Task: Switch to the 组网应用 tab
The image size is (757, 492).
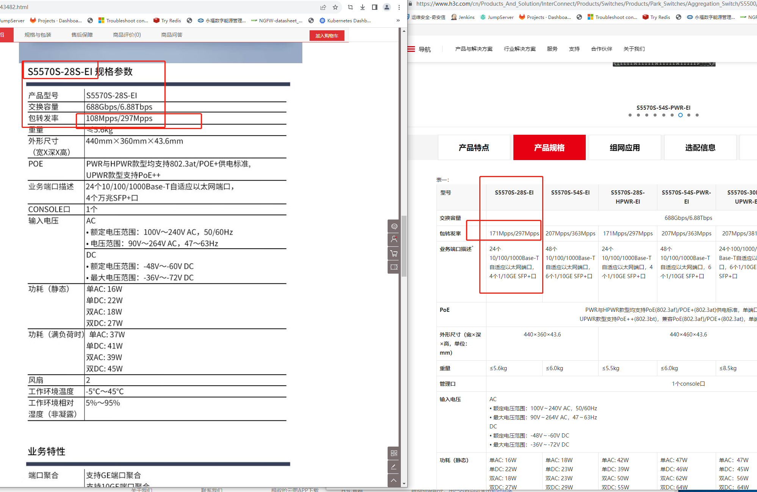Action: (x=624, y=148)
